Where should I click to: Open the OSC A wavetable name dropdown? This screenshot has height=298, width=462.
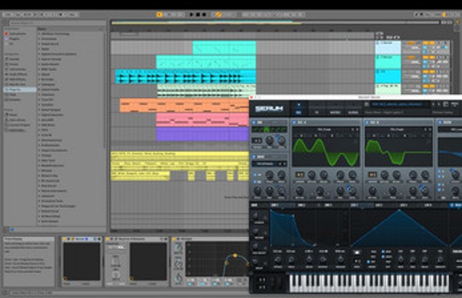[x=324, y=130]
